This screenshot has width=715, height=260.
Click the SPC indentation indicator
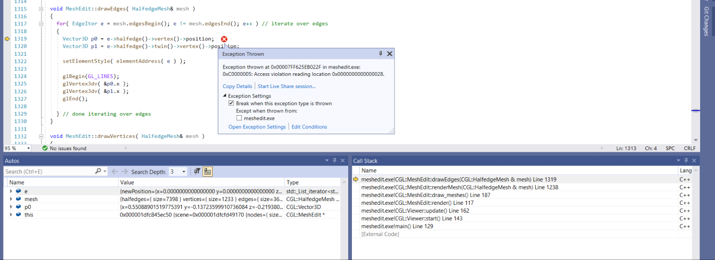point(670,149)
